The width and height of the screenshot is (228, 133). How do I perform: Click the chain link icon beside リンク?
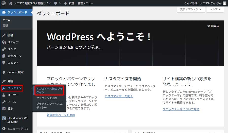pos(4,49)
